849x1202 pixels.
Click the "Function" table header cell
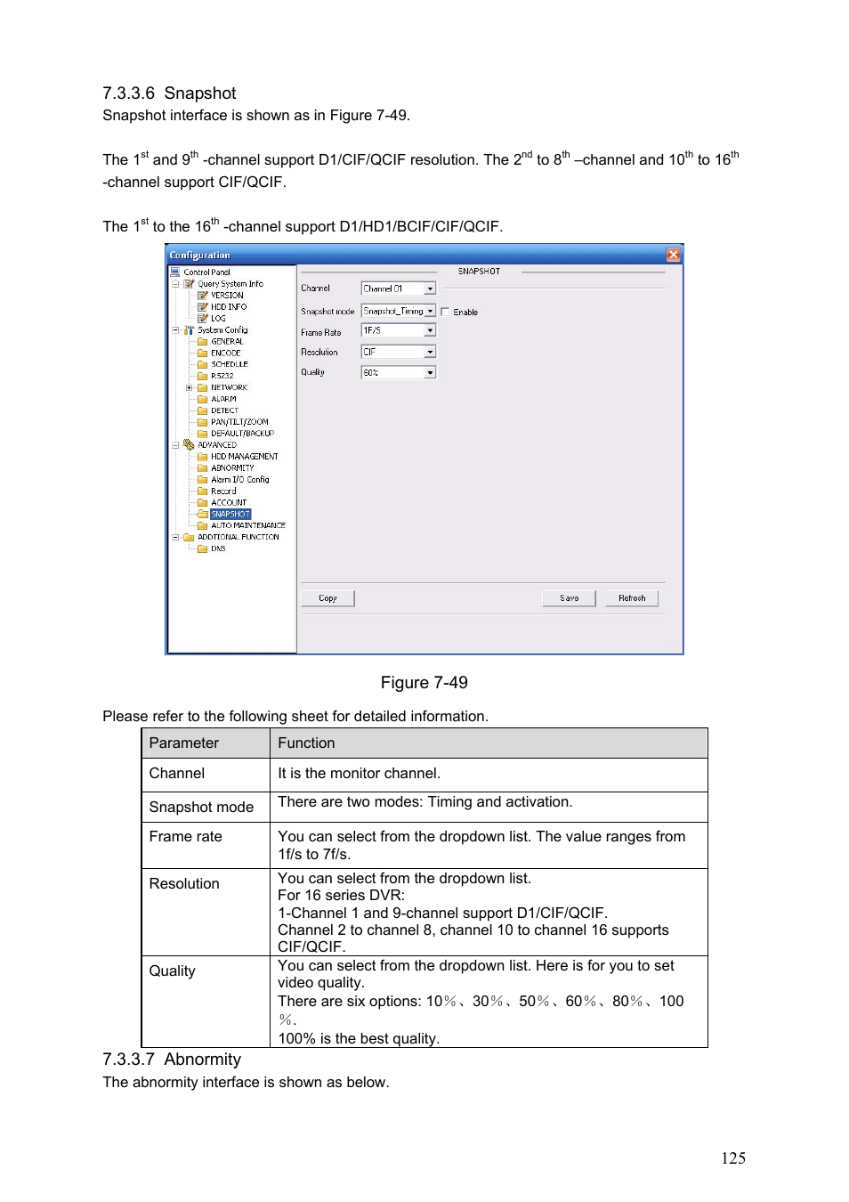click(x=489, y=743)
